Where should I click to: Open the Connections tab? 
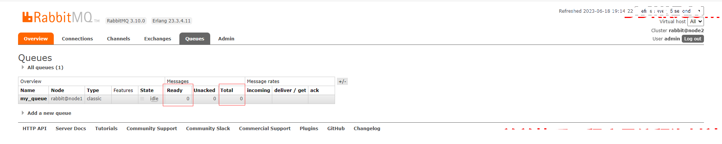coord(77,39)
